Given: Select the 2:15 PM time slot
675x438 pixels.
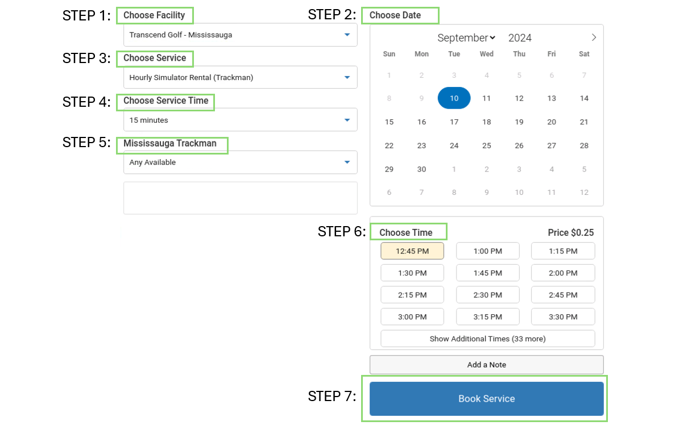Looking at the screenshot, I should point(412,295).
